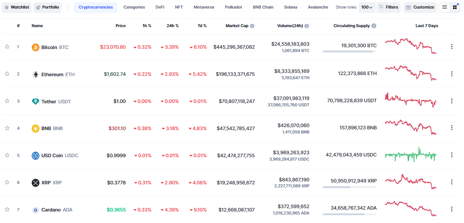
Task: Click the Cardano coin logo icon
Action: click(x=35, y=210)
